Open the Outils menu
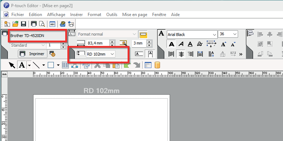This screenshot has height=141, width=283. click(x=112, y=15)
